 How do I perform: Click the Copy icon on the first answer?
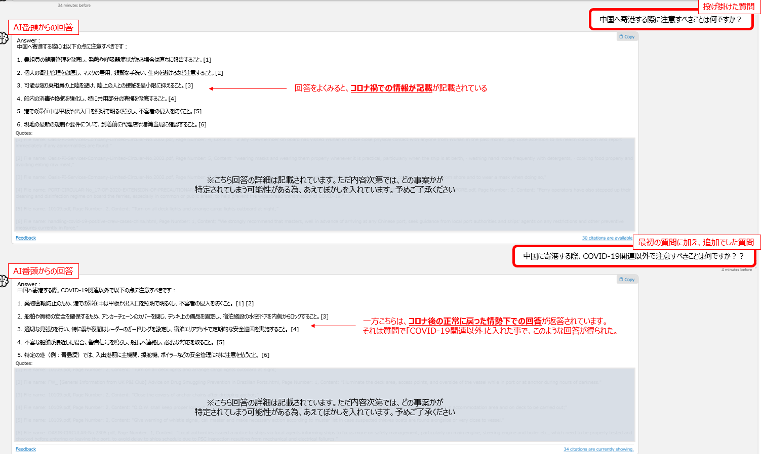627,37
